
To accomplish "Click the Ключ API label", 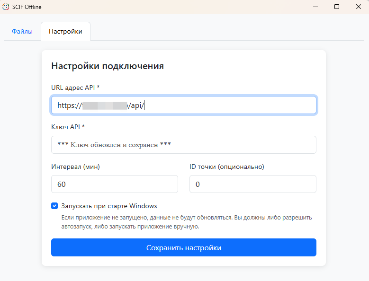I will pos(68,127).
